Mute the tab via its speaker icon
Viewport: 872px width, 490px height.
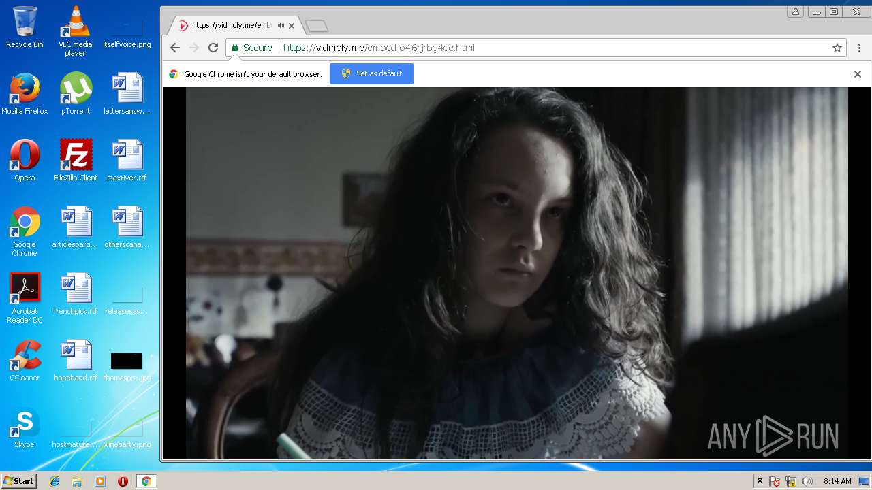(281, 25)
